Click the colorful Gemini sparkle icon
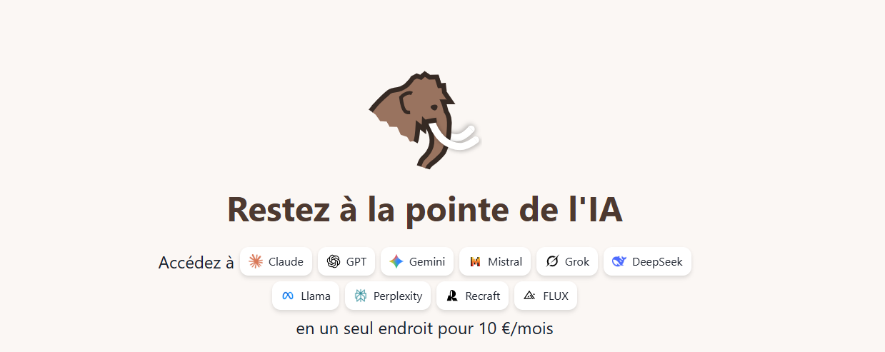Viewport: 885px width, 352px height. 396,261
